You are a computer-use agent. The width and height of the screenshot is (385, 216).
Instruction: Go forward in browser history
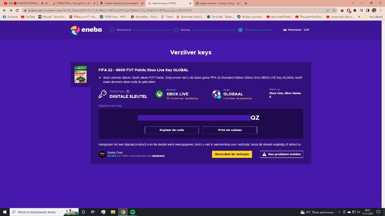[11, 10]
